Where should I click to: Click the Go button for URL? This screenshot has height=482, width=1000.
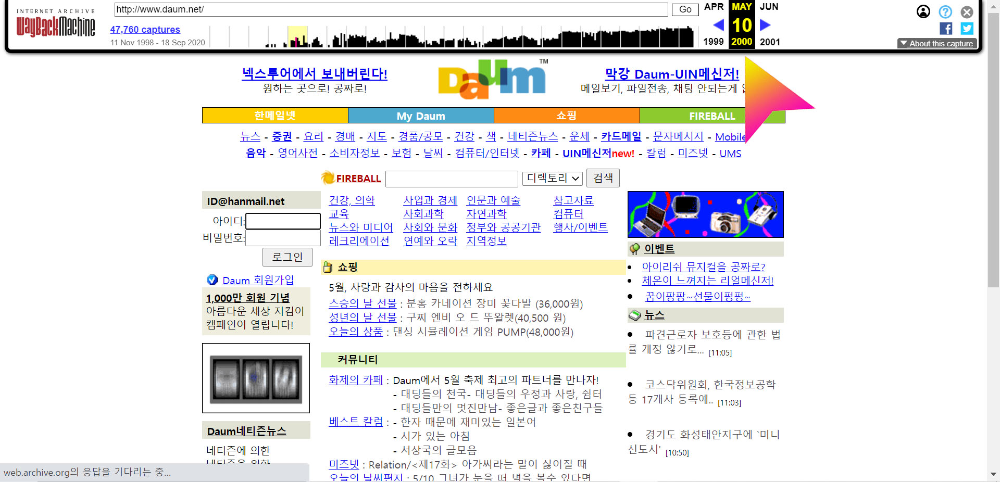click(x=685, y=9)
